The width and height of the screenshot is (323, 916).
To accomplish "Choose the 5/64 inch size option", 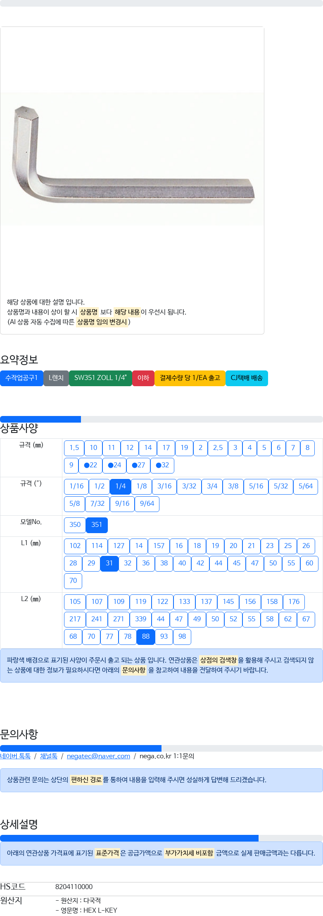I will pyautogui.click(x=306, y=486).
